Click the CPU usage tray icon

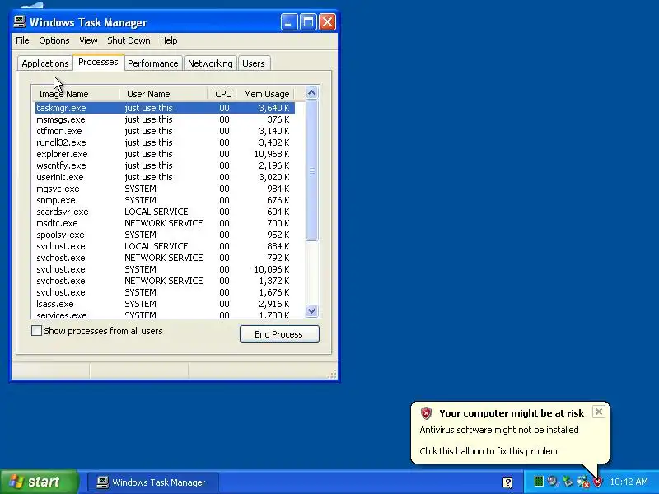coord(539,482)
